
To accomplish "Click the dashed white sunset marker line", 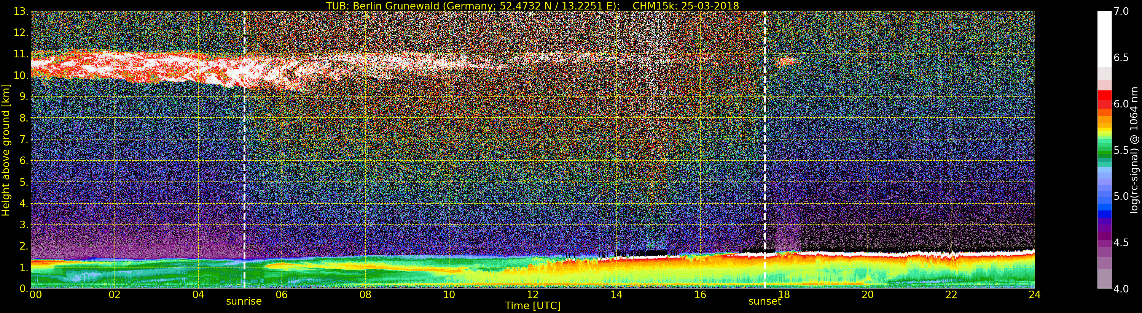I will click(x=765, y=150).
